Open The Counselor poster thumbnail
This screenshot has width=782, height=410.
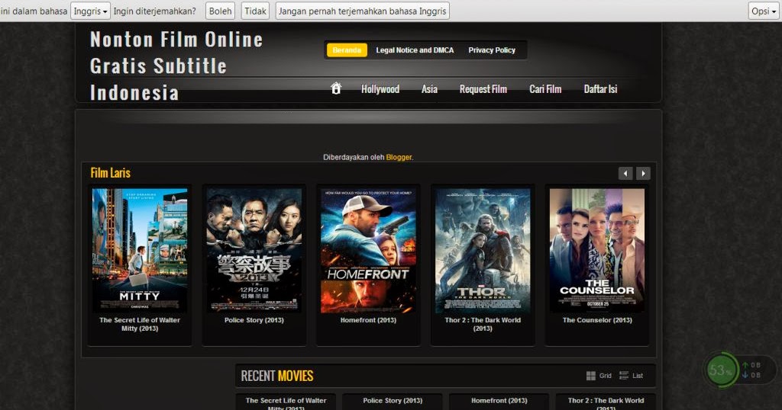coord(597,250)
